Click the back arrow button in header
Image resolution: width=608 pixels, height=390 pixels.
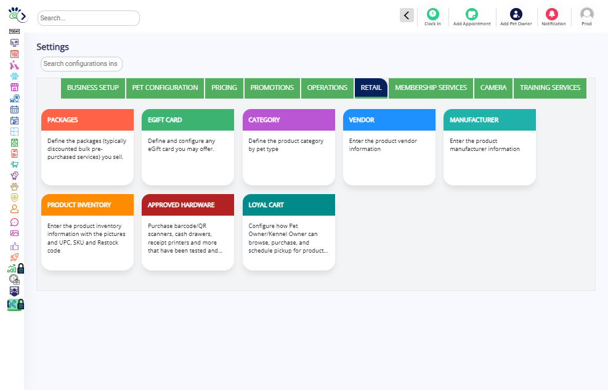click(x=407, y=15)
